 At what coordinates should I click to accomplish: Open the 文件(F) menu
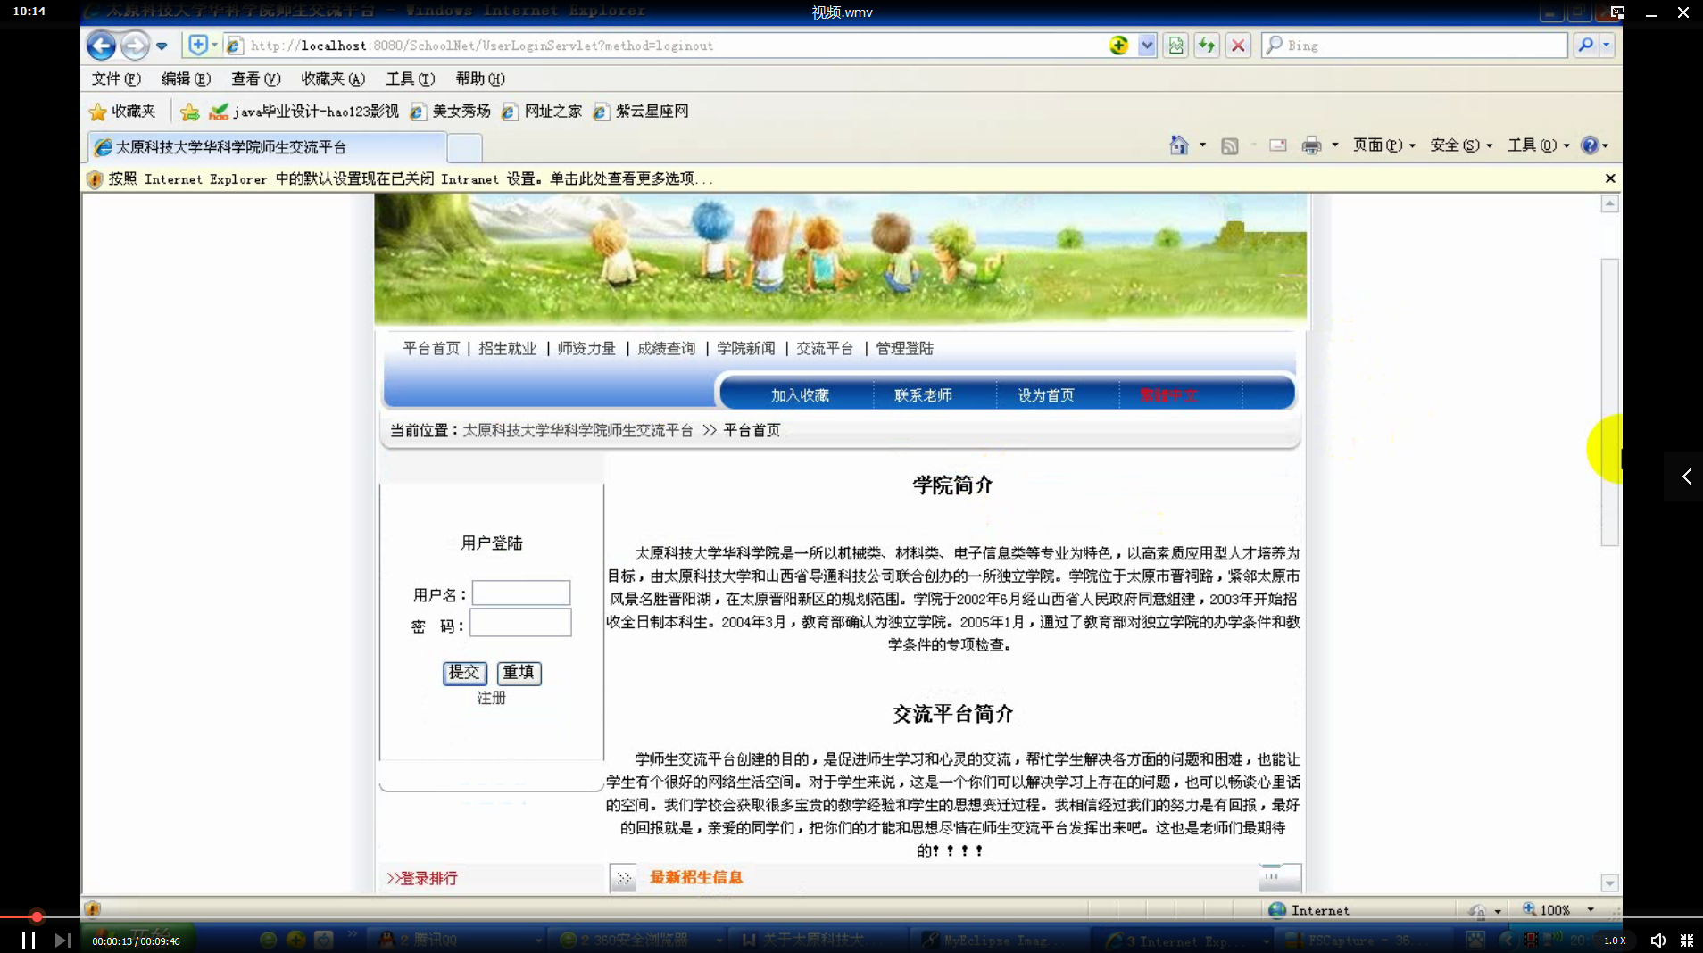click(x=116, y=79)
